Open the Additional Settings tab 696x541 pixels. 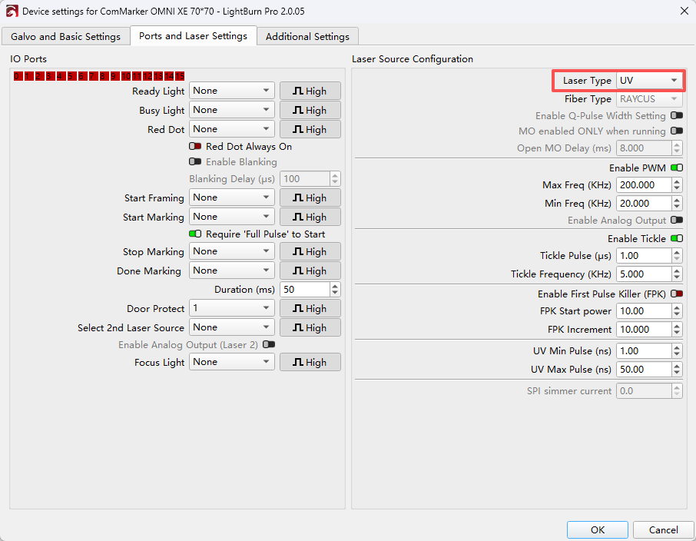click(307, 36)
